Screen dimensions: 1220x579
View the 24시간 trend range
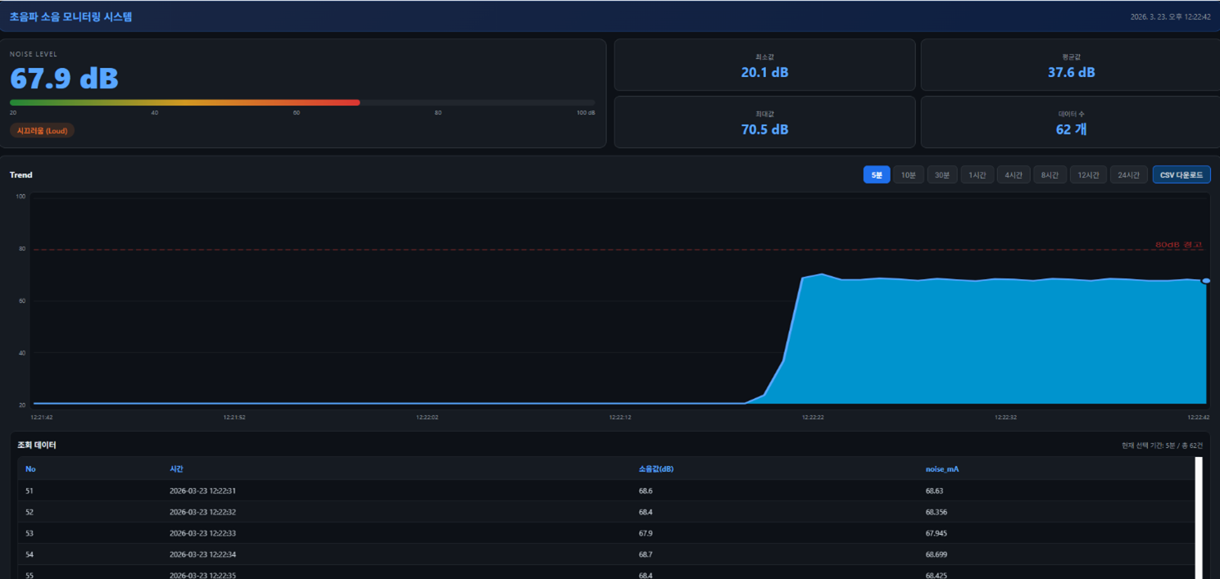[x=1128, y=175]
